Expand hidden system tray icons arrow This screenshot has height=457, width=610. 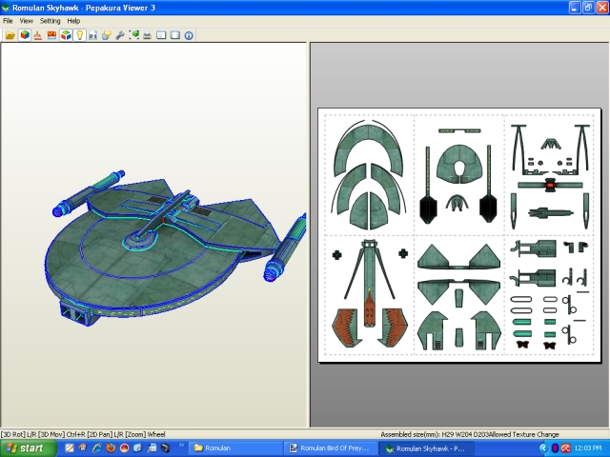[543, 448]
